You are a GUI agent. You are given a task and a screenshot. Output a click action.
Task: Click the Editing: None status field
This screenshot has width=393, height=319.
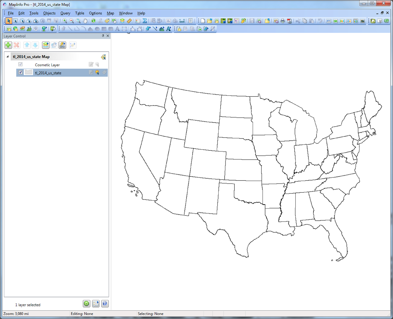(x=103, y=314)
